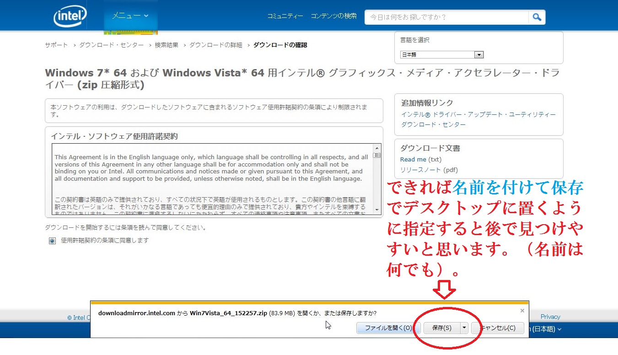Open the メニュー dropdown in header
This screenshot has height=355, width=618.
click(x=130, y=16)
